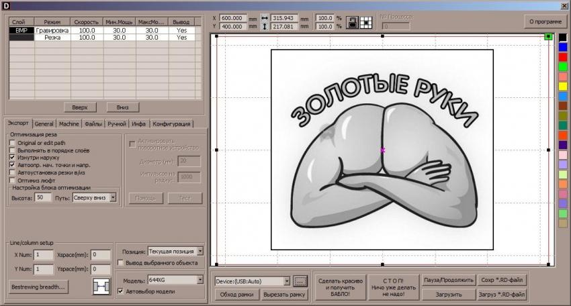Click the 'О программе' button
Image resolution: width=571 pixels, height=306 pixels.
point(545,21)
